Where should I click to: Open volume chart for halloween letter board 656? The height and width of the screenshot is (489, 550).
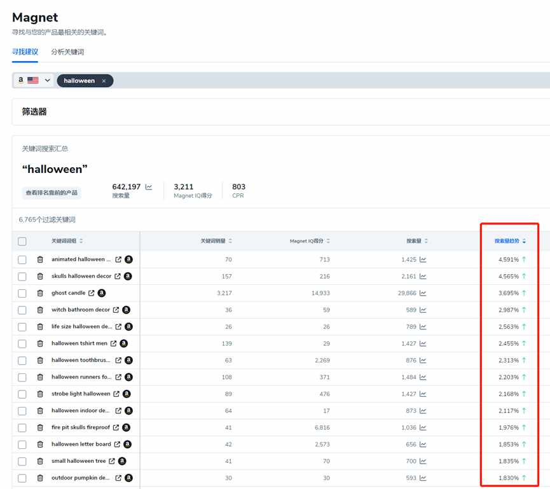(423, 444)
